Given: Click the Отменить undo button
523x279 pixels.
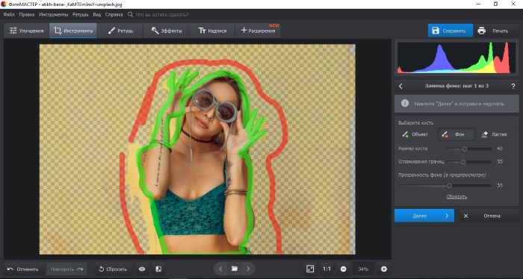Looking at the screenshot, I should (23, 269).
